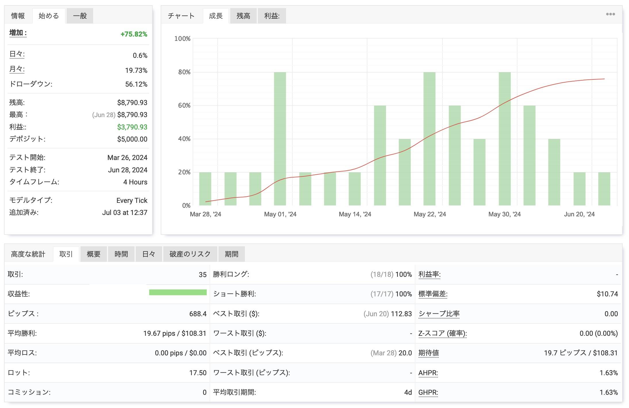Open the 高度な統計 tab
This screenshot has width=629, height=408.
(28, 254)
